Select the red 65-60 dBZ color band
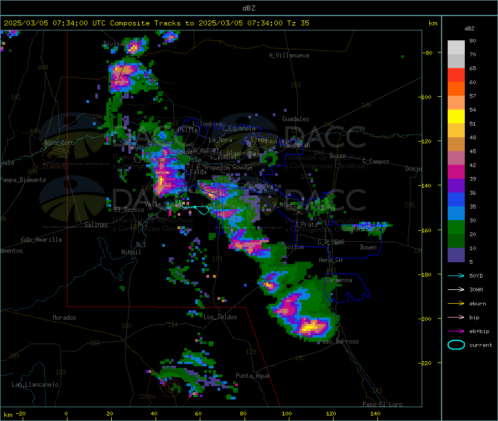Viewport: 498px width, 421px height. pyautogui.click(x=456, y=75)
